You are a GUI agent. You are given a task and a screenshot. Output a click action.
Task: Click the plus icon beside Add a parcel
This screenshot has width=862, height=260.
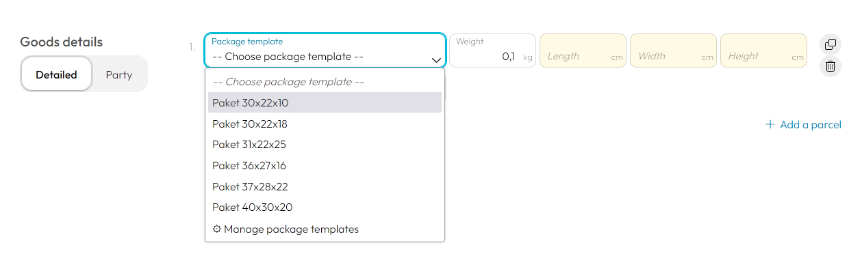click(x=770, y=124)
